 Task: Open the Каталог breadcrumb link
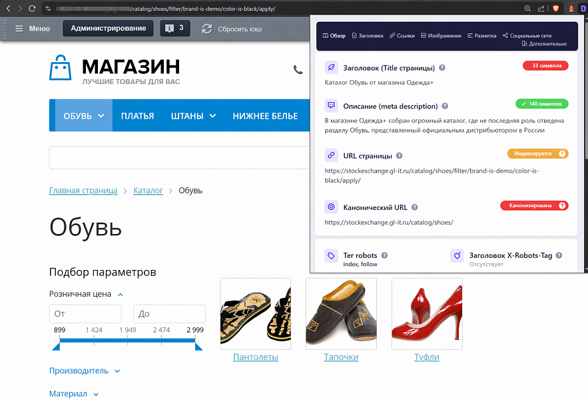pos(148,191)
